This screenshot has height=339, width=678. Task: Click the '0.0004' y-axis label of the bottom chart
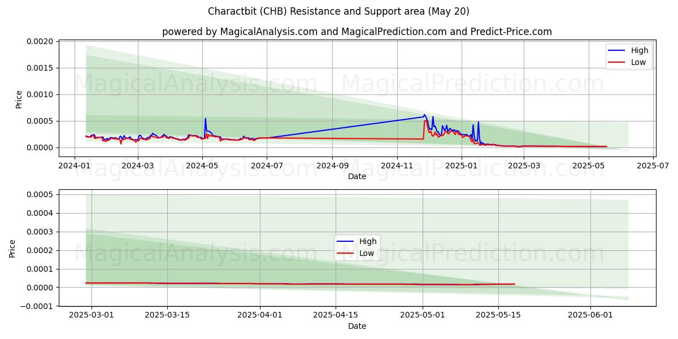point(40,214)
